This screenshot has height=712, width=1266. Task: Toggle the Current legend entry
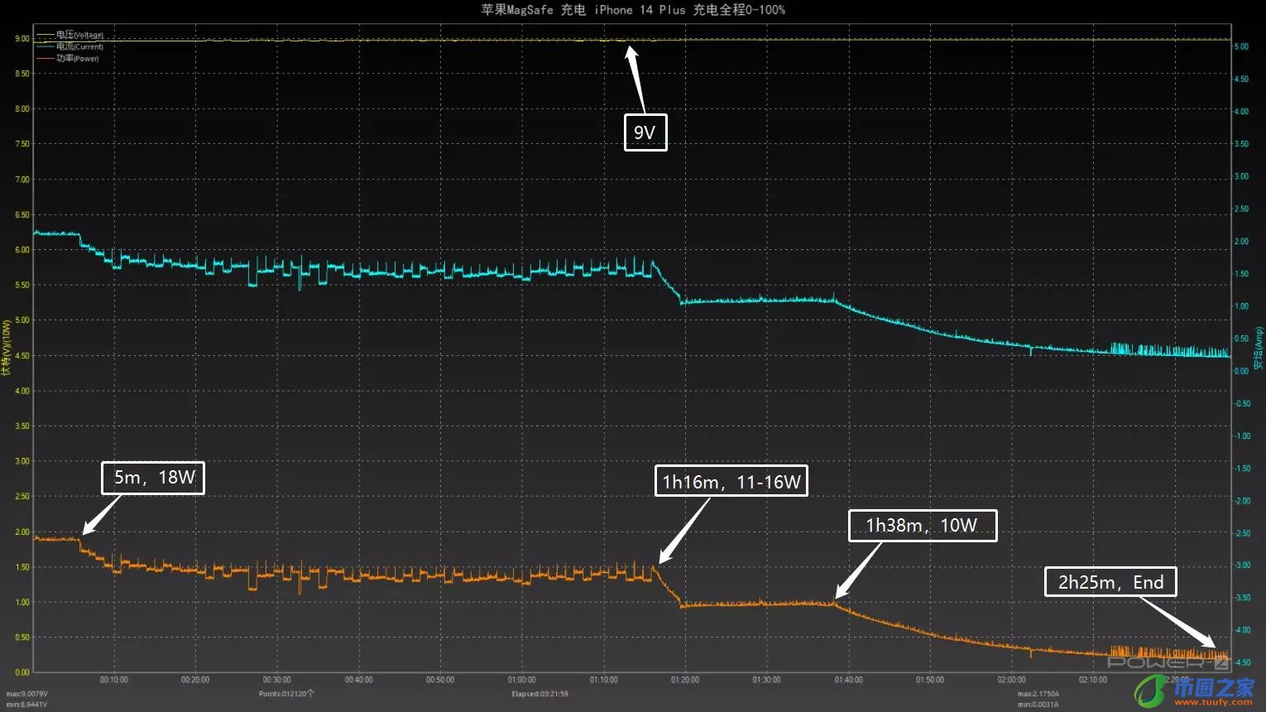point(79,46)
